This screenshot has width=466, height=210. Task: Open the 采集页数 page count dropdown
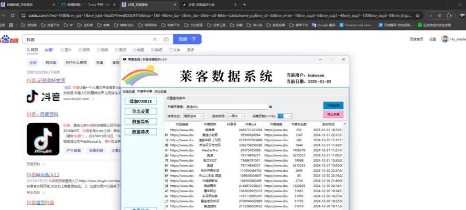pos(285,116)
